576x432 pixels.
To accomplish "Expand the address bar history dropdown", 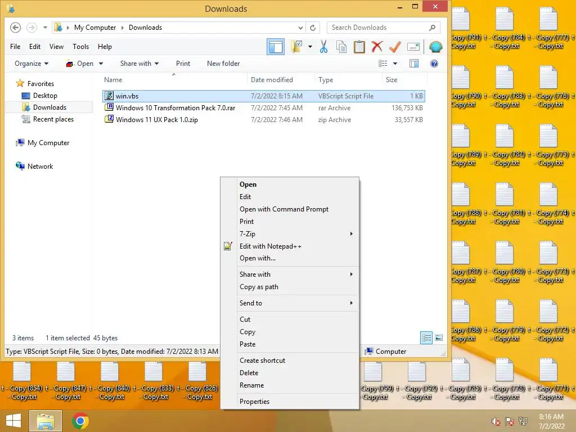I will pos(300,28).
